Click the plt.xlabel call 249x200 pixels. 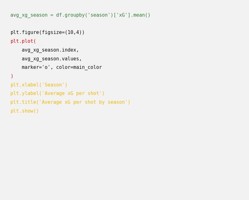[x=24, y=85]
